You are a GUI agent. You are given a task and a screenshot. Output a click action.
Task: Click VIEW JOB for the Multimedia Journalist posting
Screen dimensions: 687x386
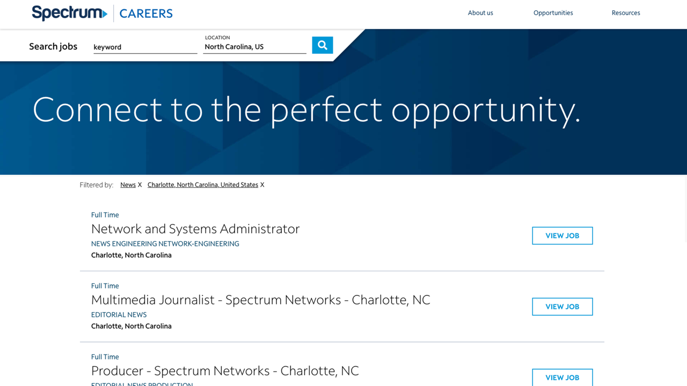pos(562,306)
